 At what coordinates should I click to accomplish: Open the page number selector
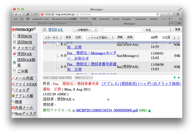pos(176,38)
